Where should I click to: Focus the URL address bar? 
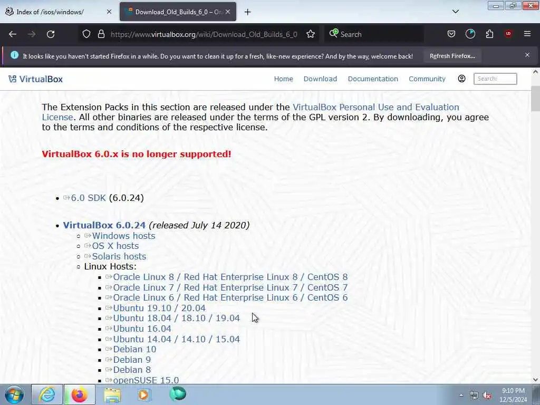(x=204, y=34)
